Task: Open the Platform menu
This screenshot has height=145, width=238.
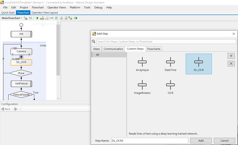Action: pos(75,7)
